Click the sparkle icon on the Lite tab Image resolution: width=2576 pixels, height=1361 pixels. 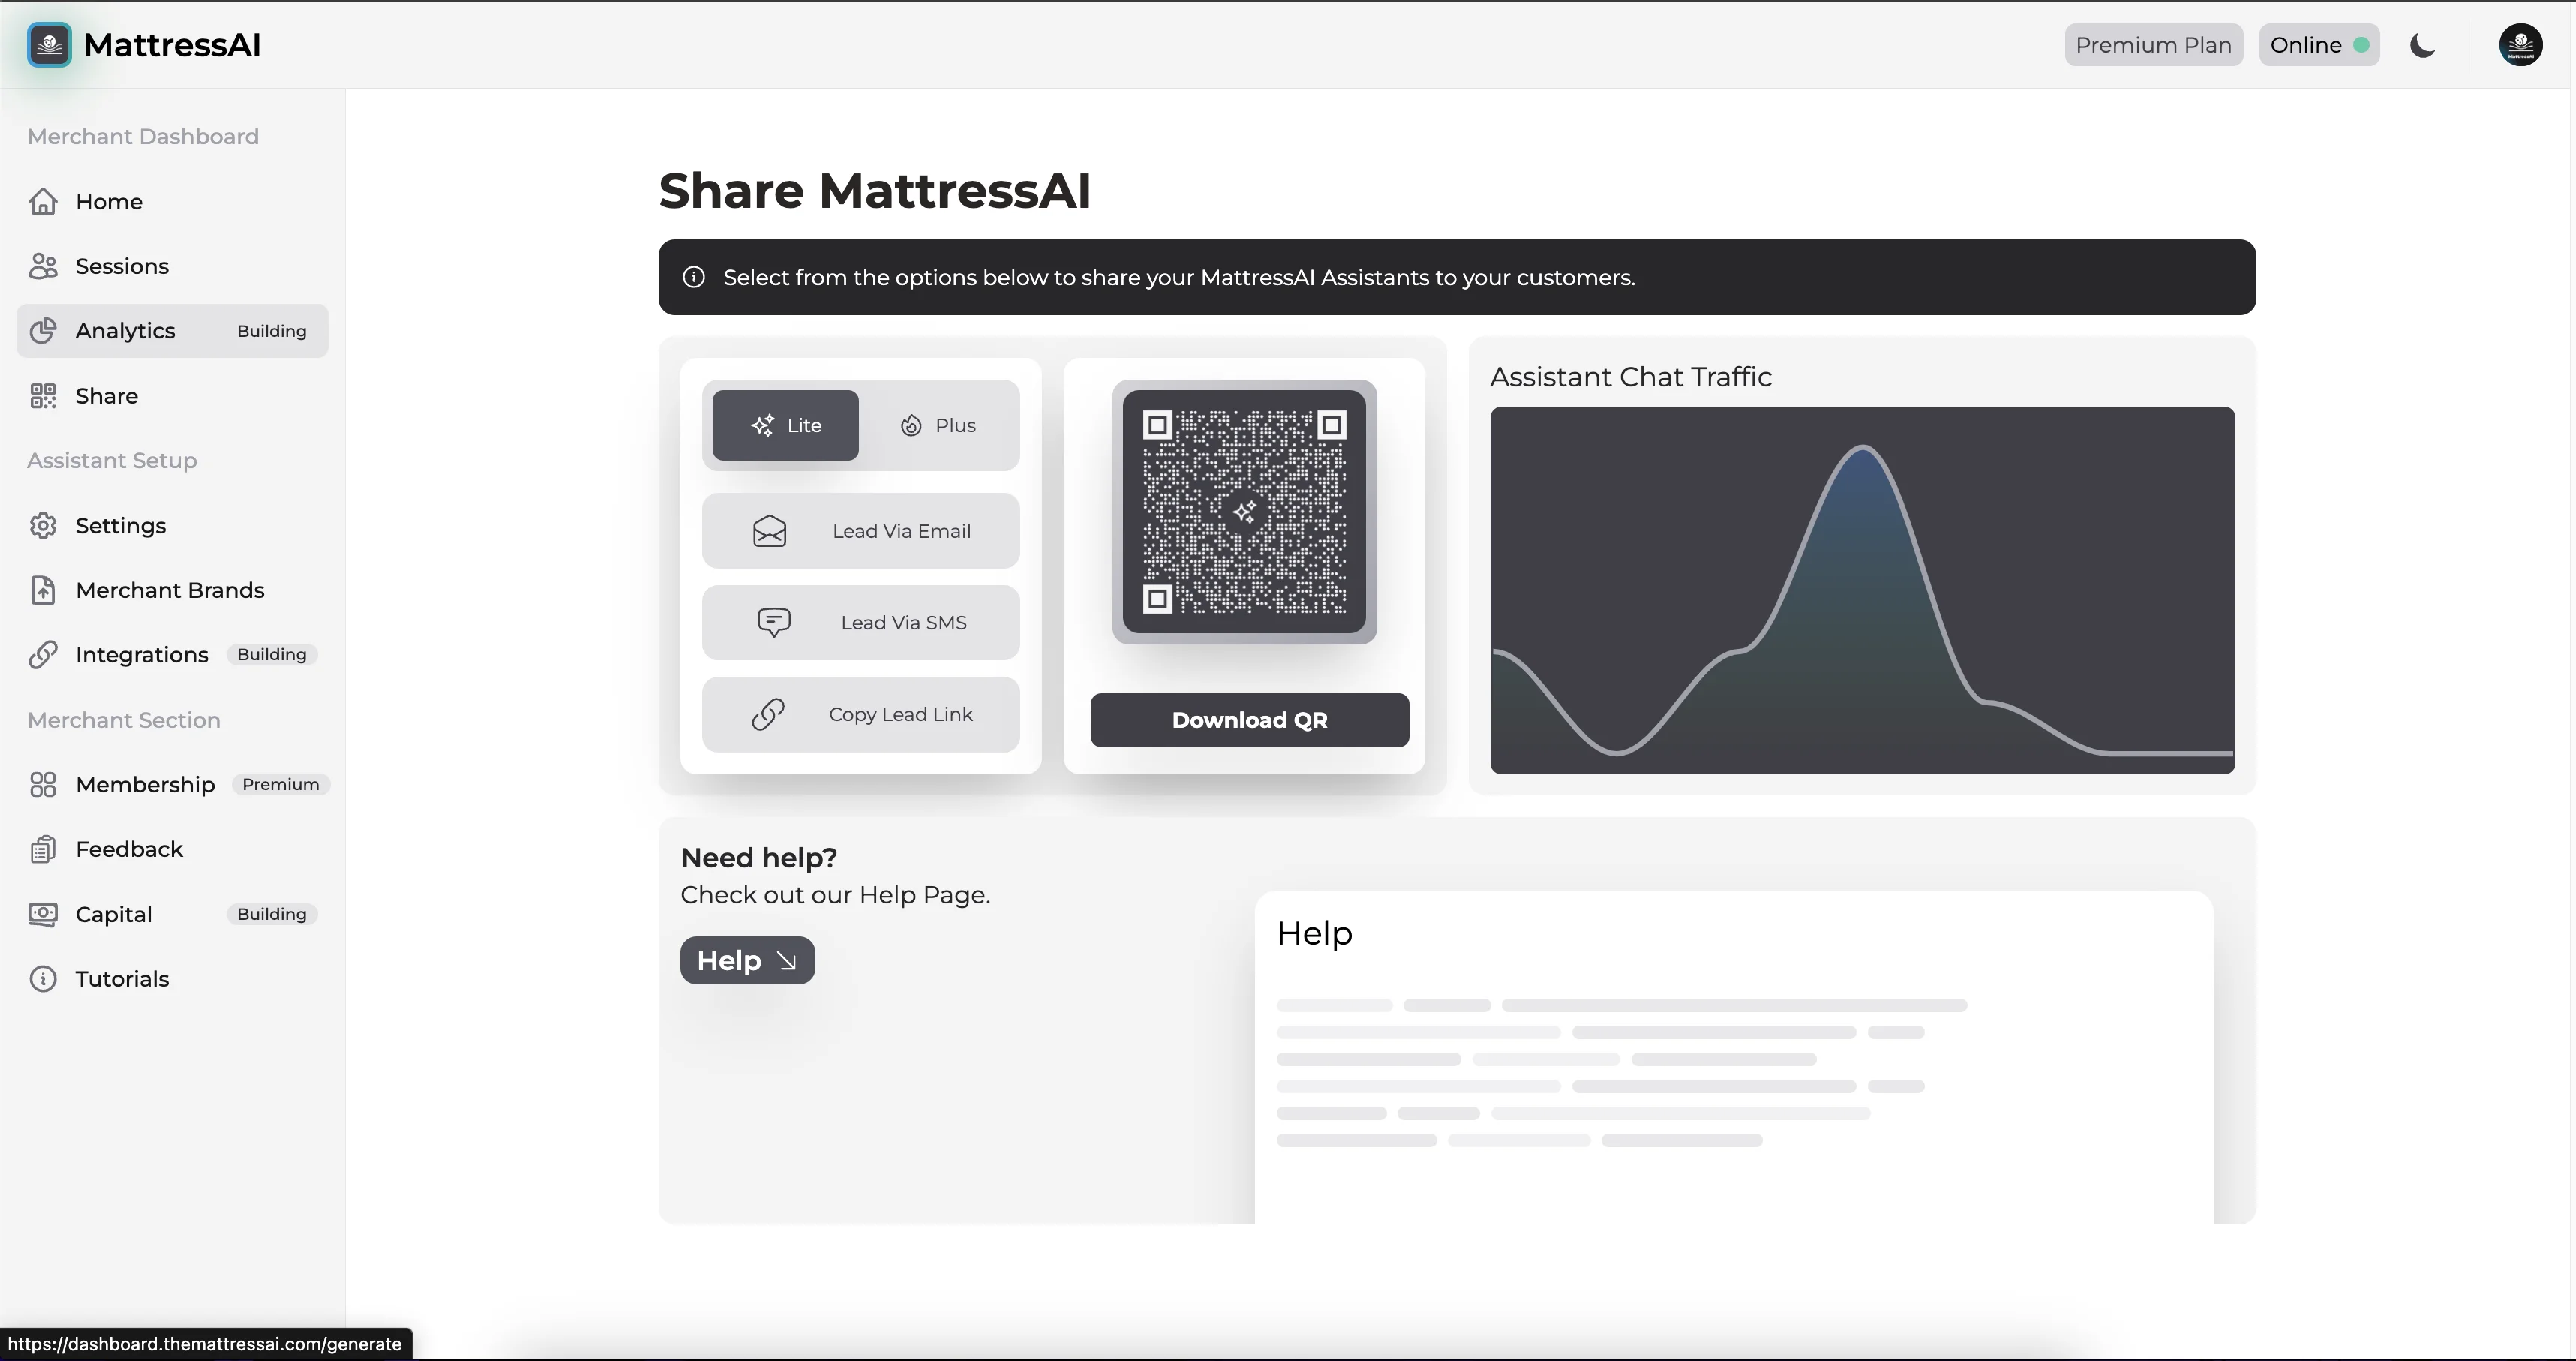[762, 425]
